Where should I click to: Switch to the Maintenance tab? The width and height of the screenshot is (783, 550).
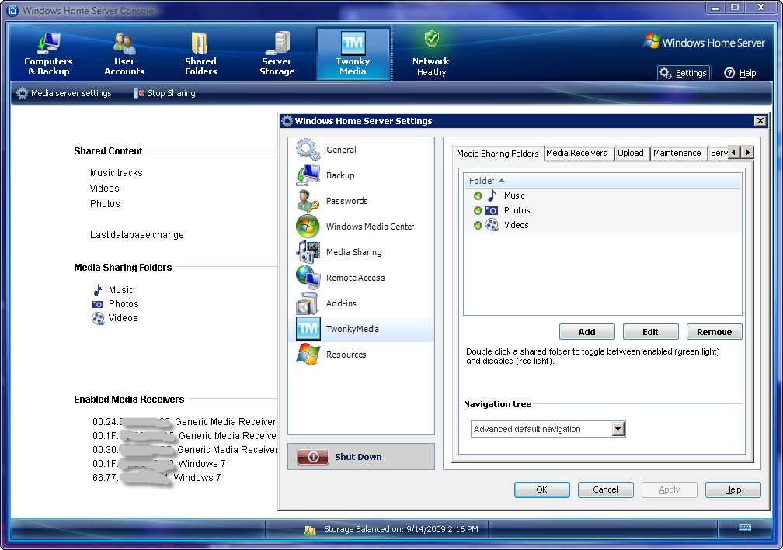pos(677,153)
